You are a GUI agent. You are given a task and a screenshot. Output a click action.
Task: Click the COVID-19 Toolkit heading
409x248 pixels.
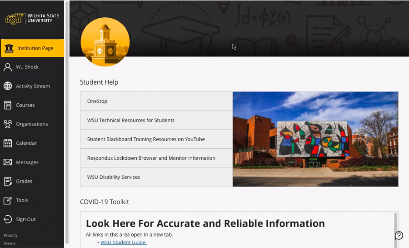pyautogui.click(x=105, y=202)
